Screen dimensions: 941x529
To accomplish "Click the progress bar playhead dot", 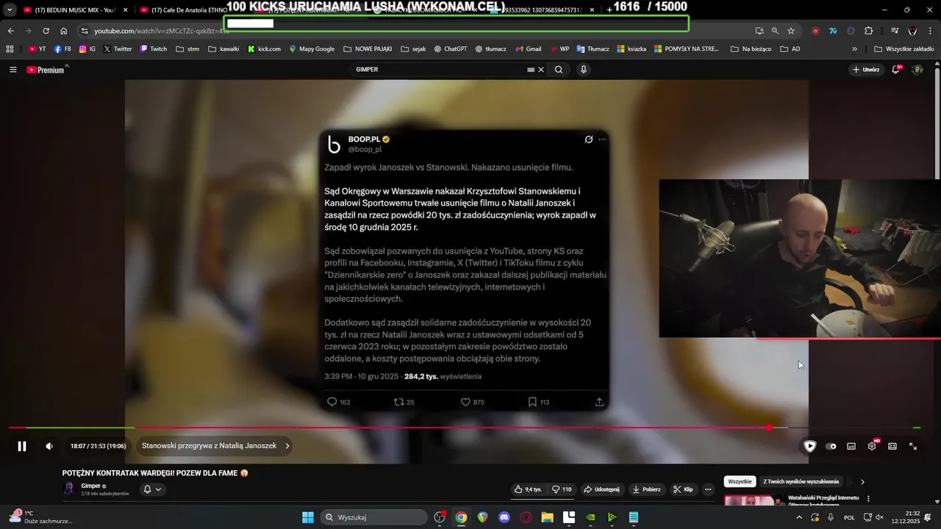I will (769, 428).
